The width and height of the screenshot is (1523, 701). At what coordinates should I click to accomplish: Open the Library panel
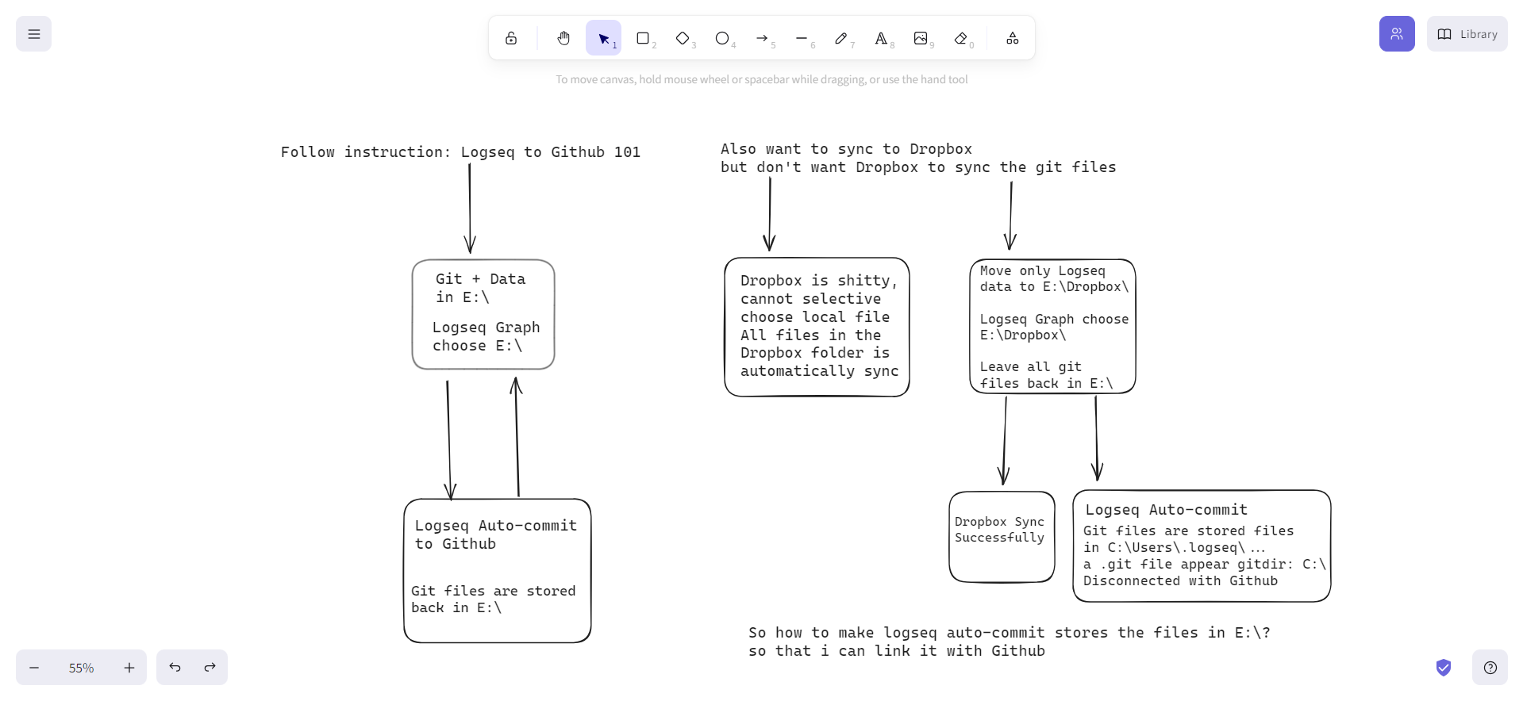coord(1467,34)
